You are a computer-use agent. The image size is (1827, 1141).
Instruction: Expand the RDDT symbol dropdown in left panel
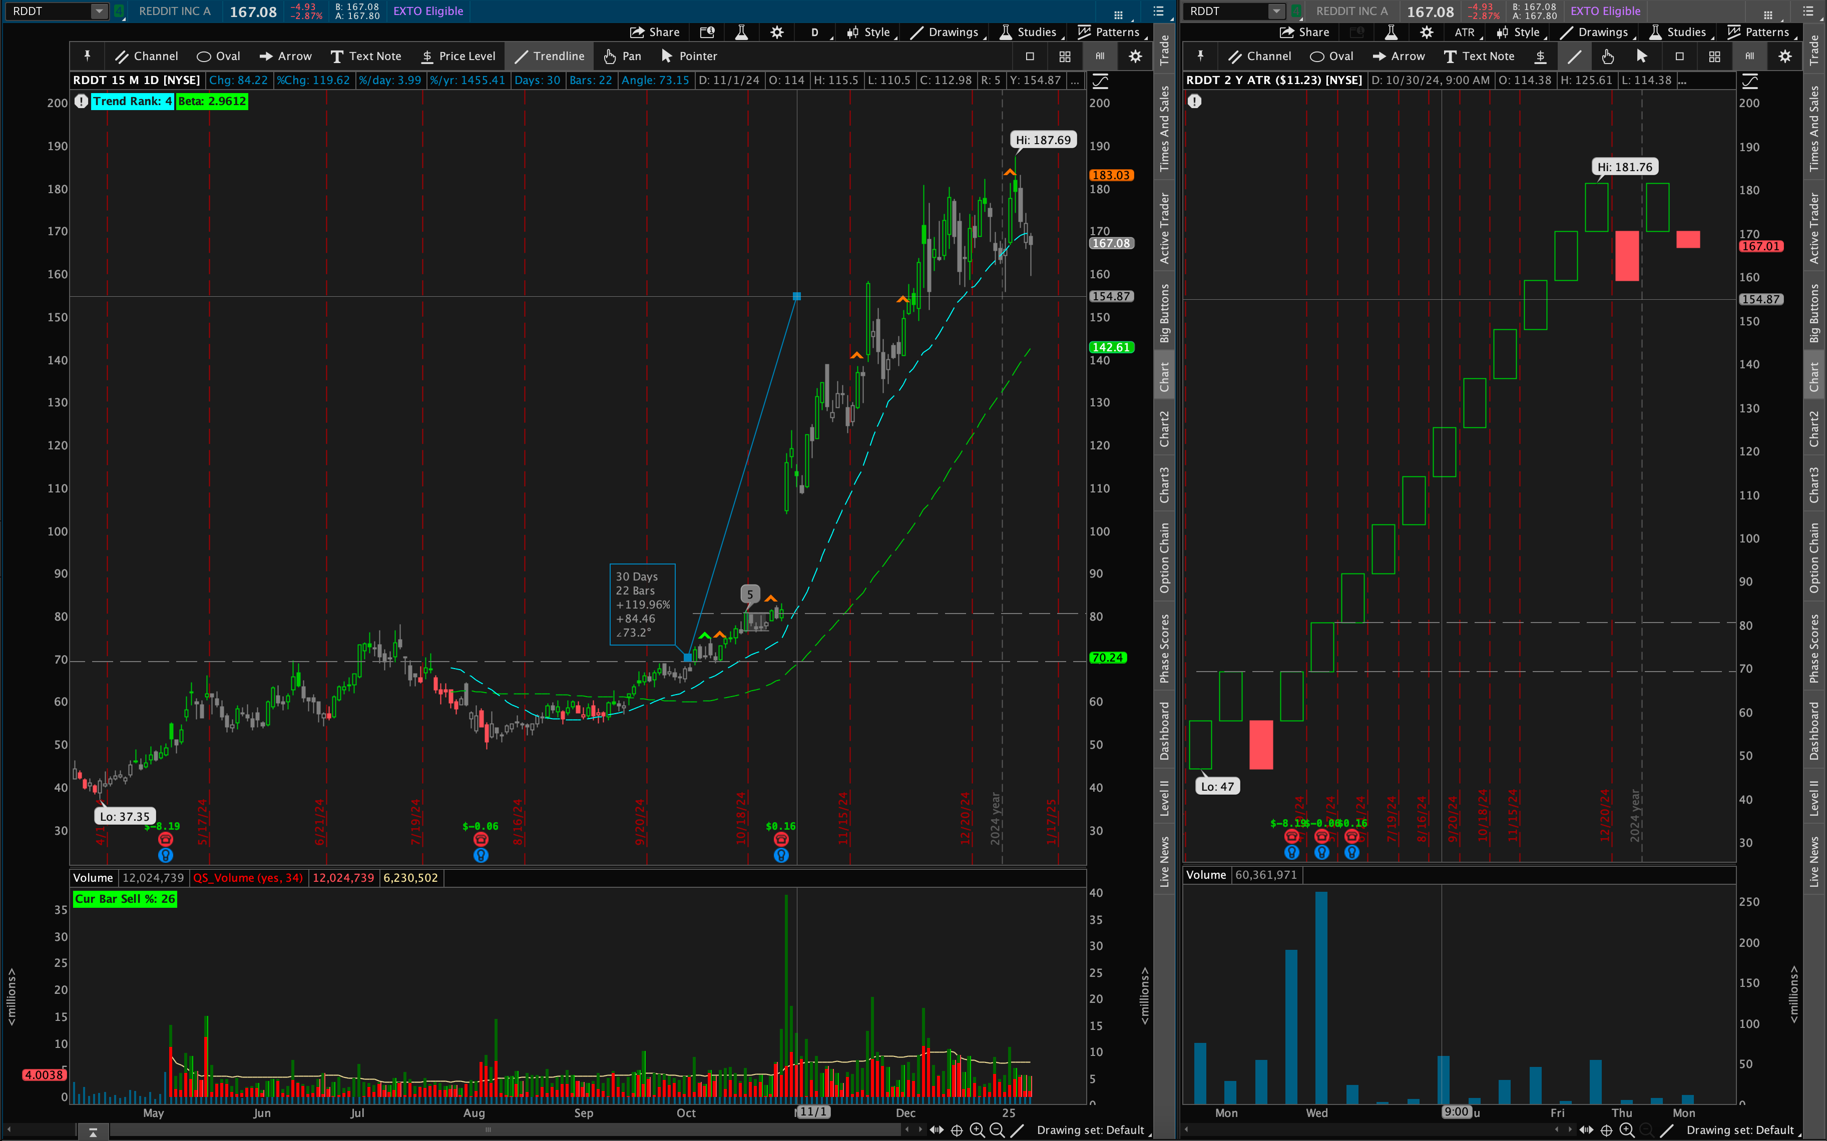[99, 11]
